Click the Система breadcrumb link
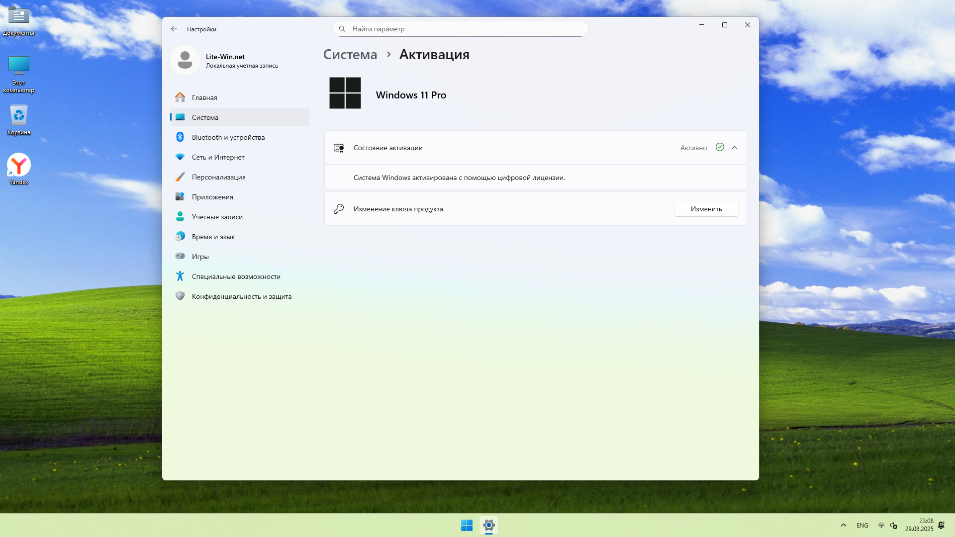The image size is (955, 537). point(350,55)
